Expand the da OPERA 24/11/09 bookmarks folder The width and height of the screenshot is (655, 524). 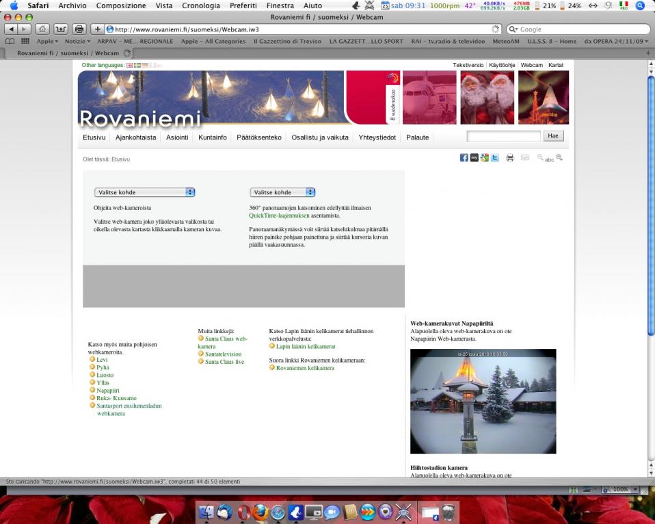(x=616, y=41)
